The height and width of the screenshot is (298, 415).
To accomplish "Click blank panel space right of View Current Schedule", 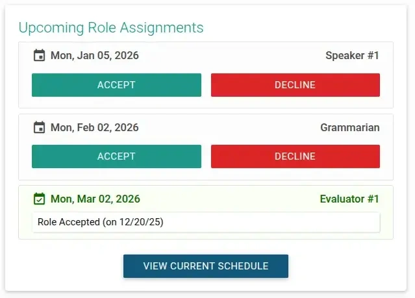I will [344, 266].
